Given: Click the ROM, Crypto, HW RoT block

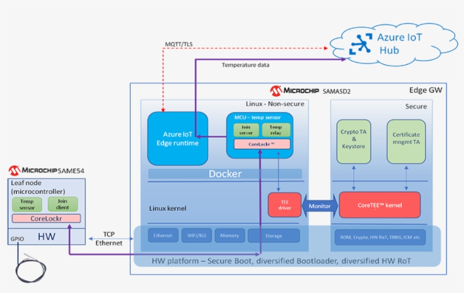Looking at the screenshot, I should (x=380, y=237).
